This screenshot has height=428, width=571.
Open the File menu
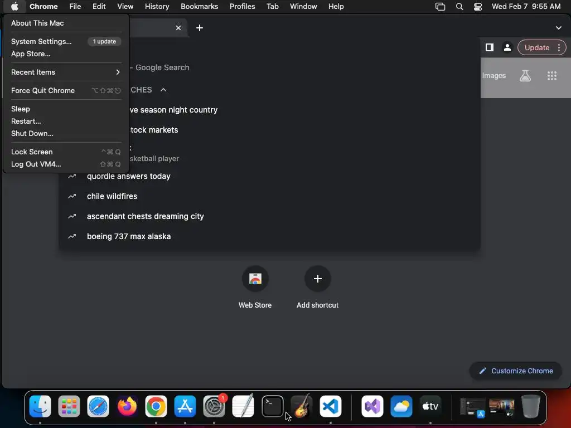75,7
